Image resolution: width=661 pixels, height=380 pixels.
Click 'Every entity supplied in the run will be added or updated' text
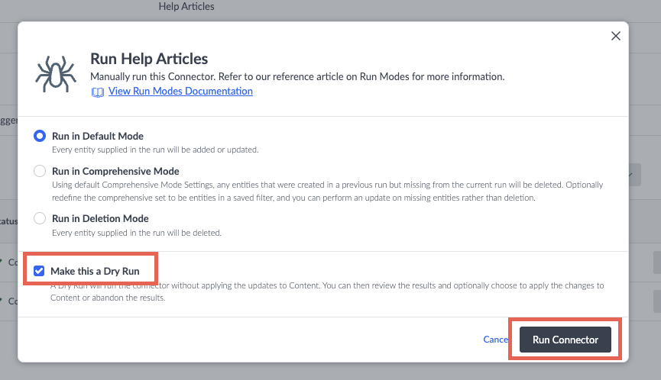155,150
